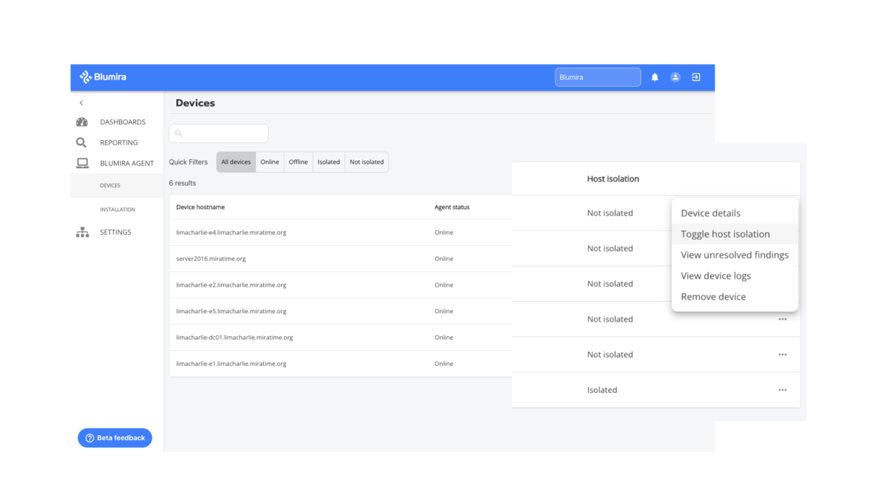Toggle the Not isolated filter

(x=366, y=162)
